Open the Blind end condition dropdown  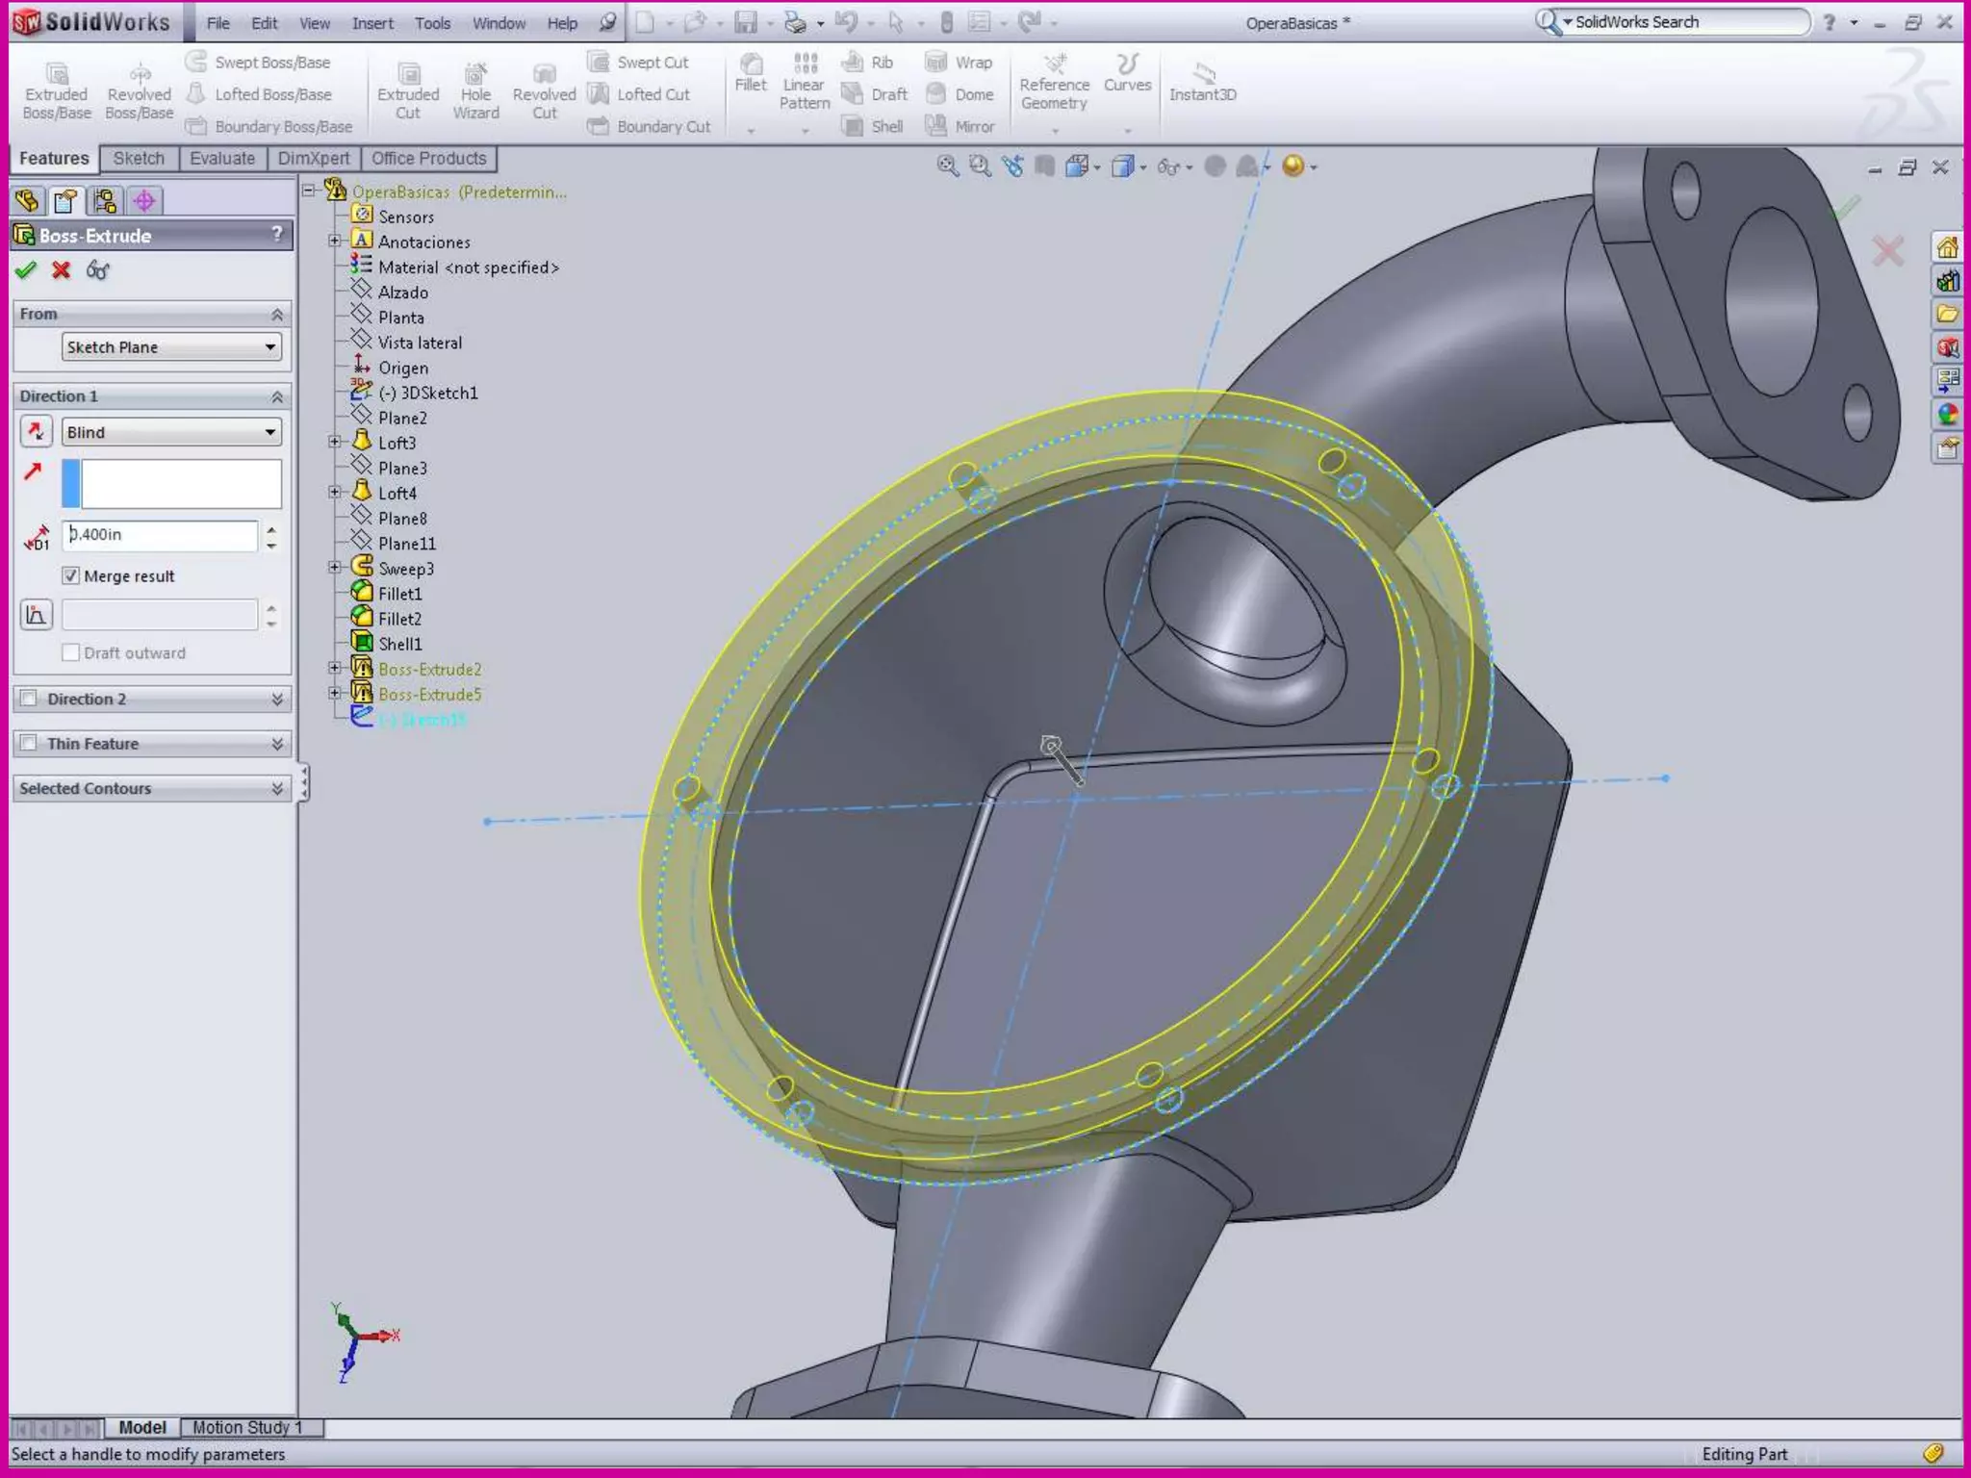[171, 432]
